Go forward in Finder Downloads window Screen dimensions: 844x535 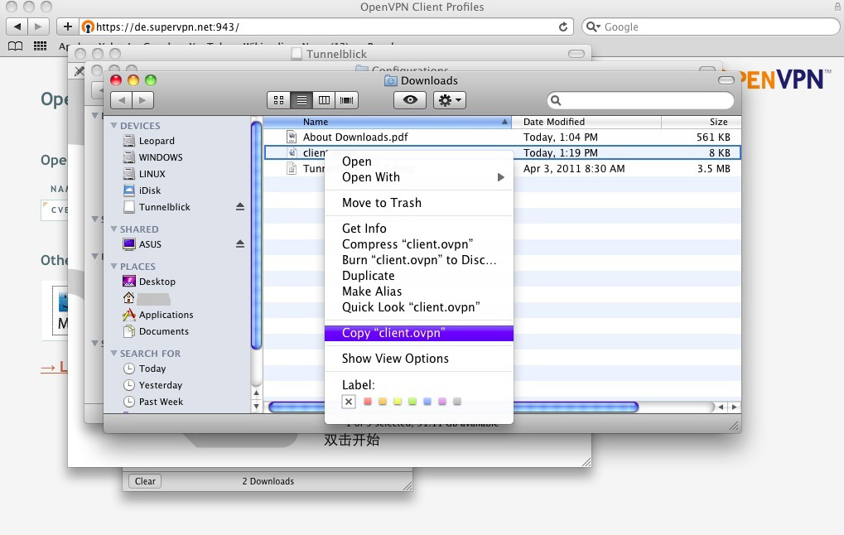(142, 100)
